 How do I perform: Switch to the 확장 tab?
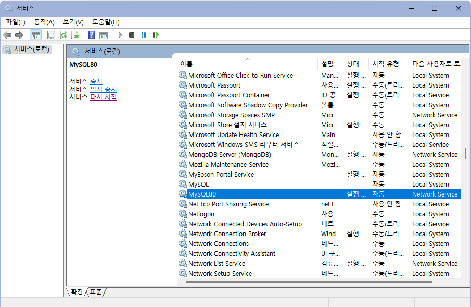(x=77, y=292)
